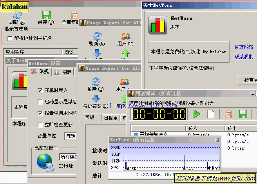Viewport: 257px width, 184px height.
Task: Click clipboard icon in speed test toolbar
Action: tap(228, 114)
